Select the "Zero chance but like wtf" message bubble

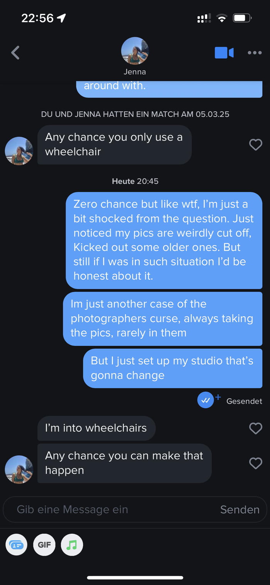[164, 240]
